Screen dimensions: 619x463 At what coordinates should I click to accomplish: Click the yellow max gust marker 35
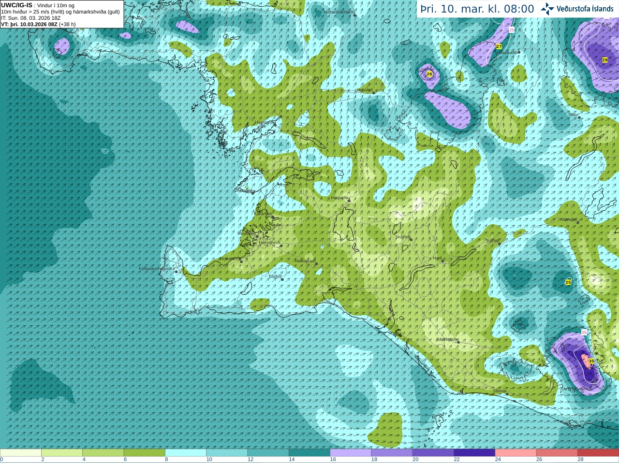pos(591,361)
